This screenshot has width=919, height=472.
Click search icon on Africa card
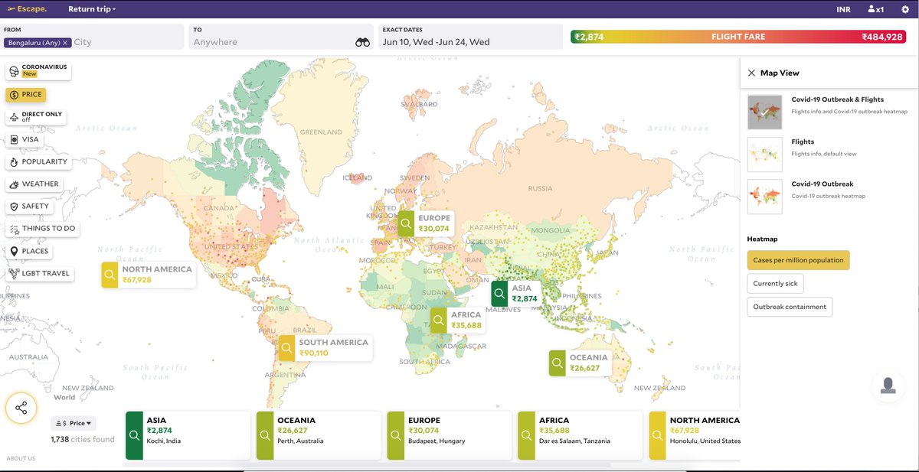pos(528,435)
